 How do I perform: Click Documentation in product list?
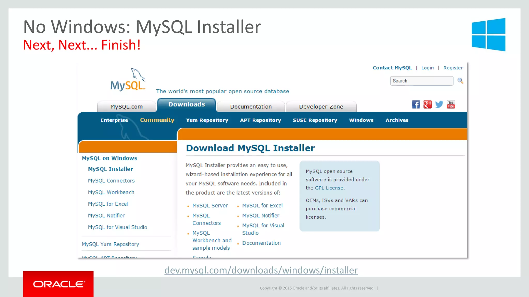pyautogui.click(x=261, y=243)
